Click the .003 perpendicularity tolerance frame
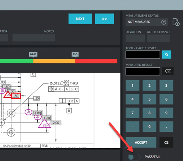 click(69, 101)
